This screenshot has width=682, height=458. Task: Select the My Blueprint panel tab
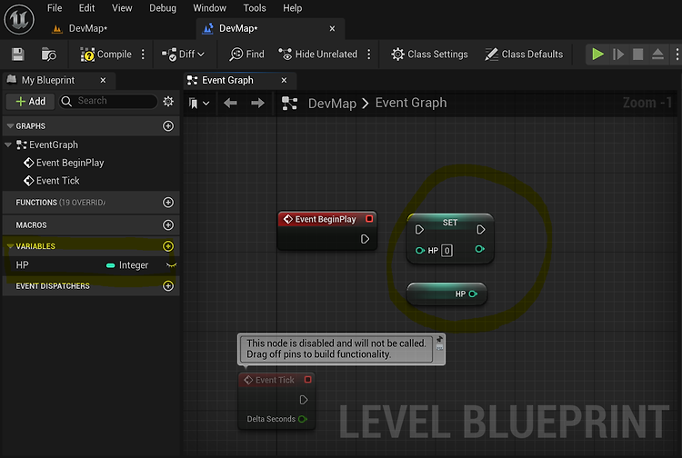click(x=48, y=80)
